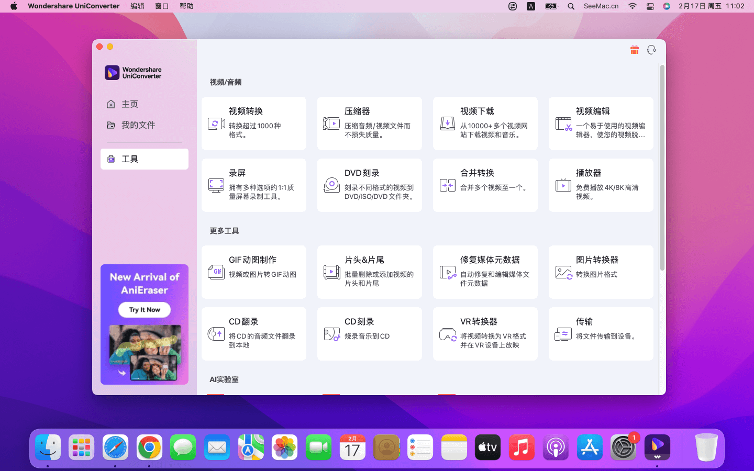
Task: Click the gift box icon
Action: point(635,50)
